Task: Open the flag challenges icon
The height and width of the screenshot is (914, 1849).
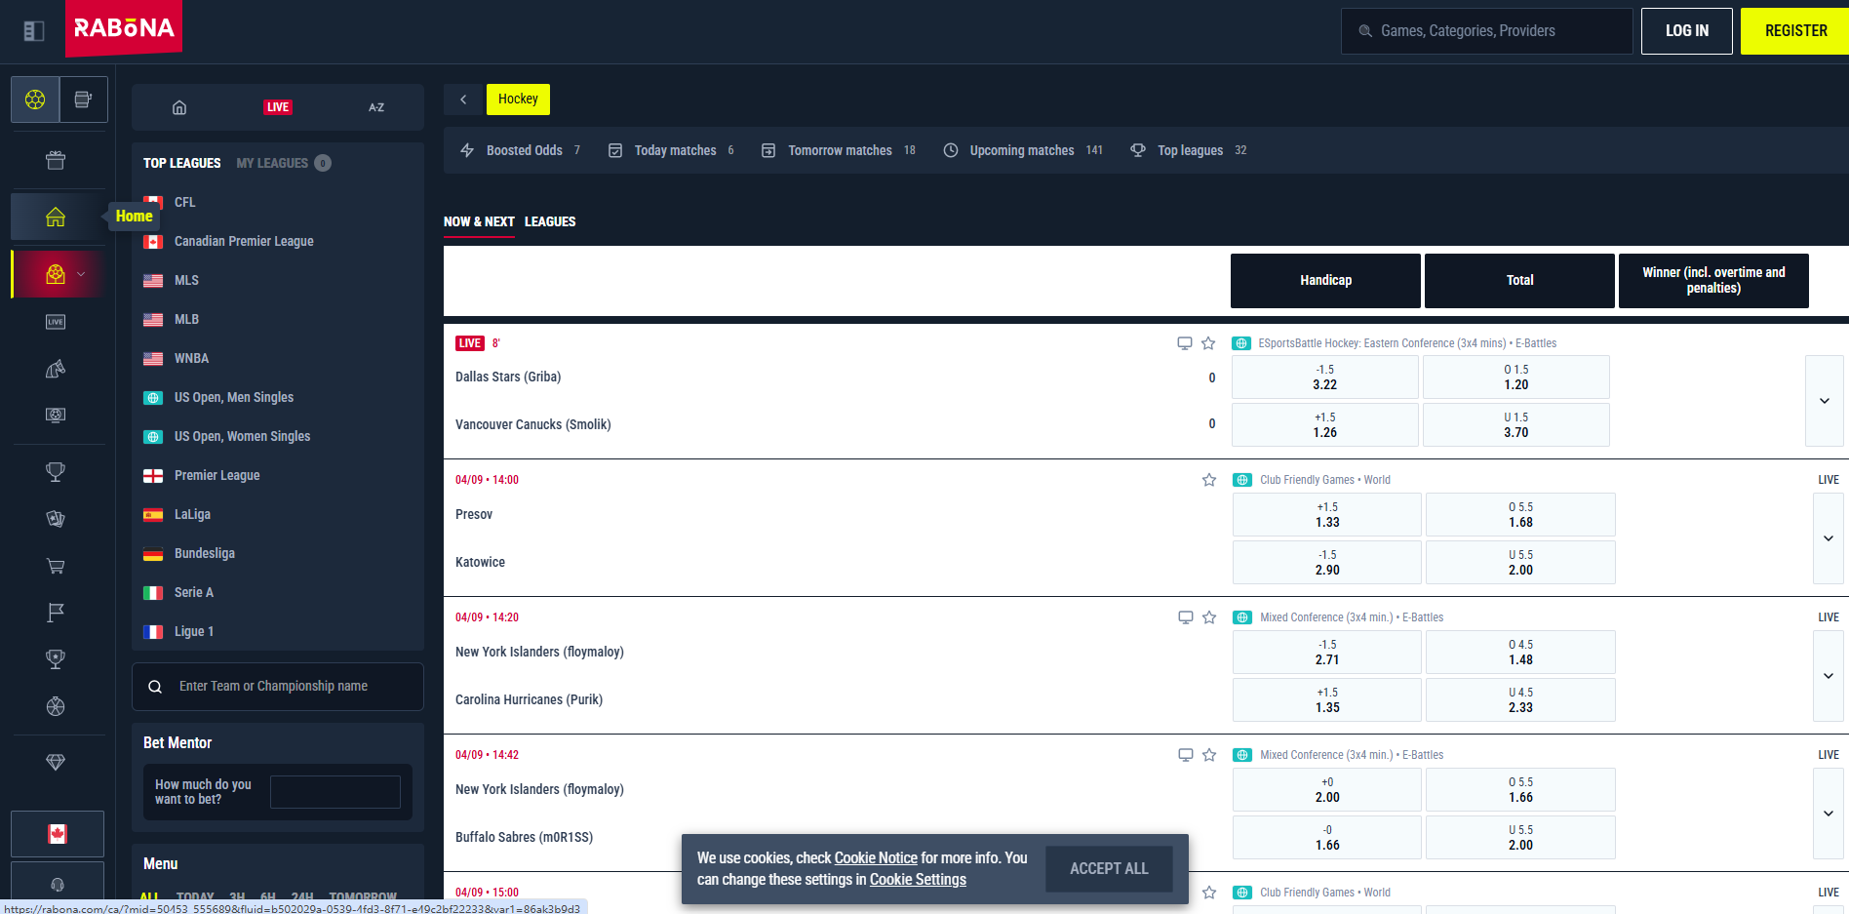Action: [x=56, y=613]
